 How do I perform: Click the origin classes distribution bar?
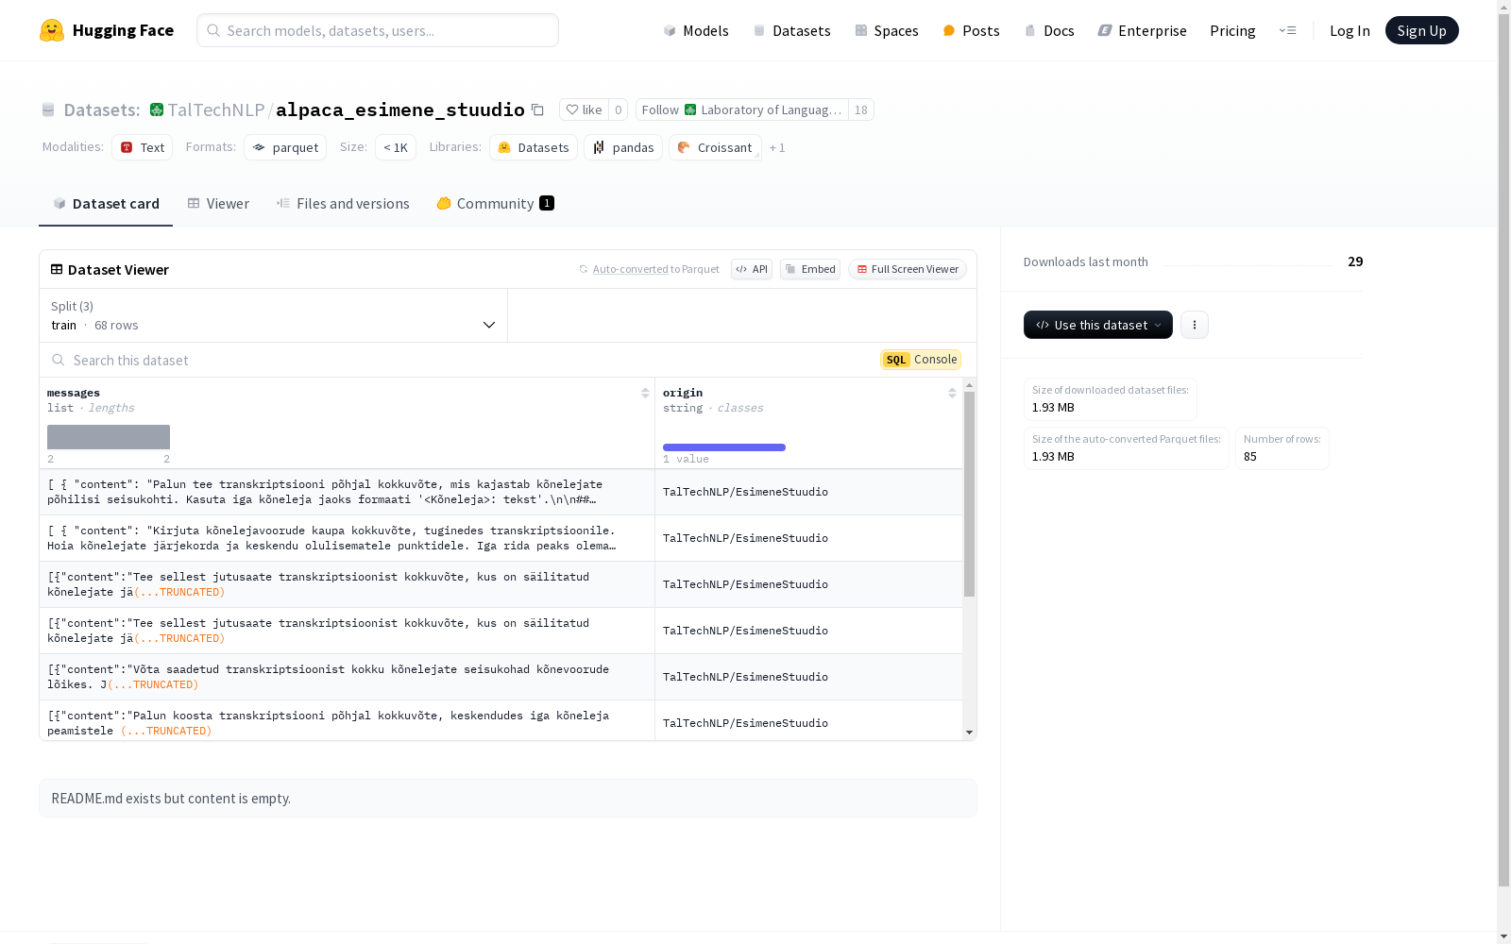[724, 447]
